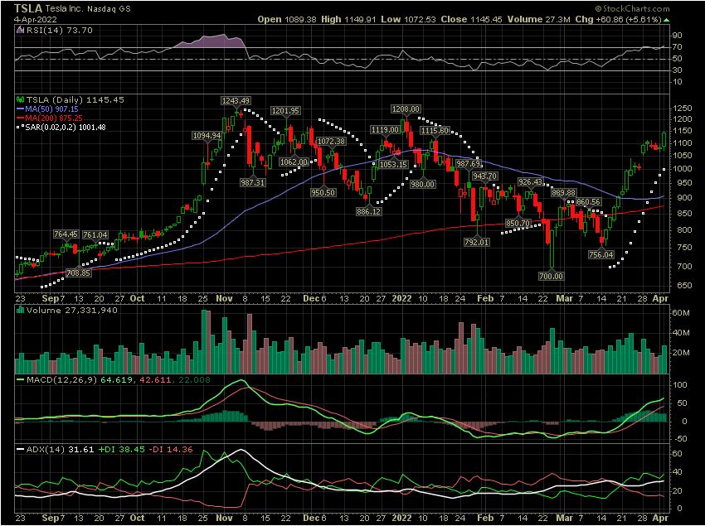705x526 pixels.
Task: Click the '1062.00' price label
Action: (x=294, y=162)
